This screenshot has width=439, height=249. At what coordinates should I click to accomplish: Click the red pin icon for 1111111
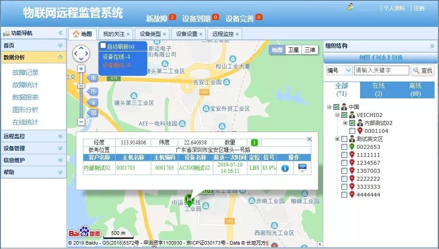point(352,155)
